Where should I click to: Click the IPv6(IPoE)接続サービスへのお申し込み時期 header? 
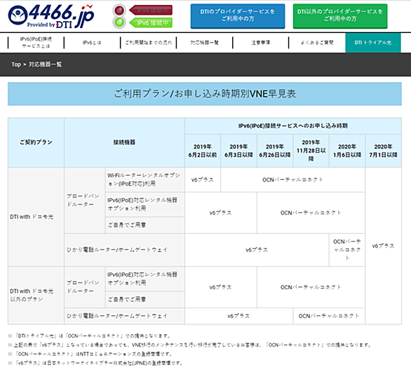293,126
